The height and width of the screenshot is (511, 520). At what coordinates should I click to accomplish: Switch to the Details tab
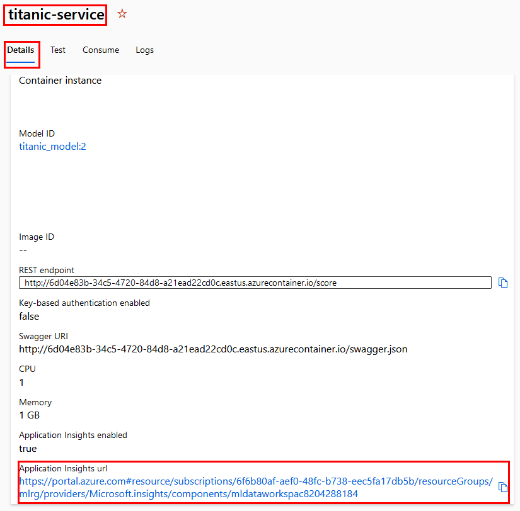[x=21, y=50]
